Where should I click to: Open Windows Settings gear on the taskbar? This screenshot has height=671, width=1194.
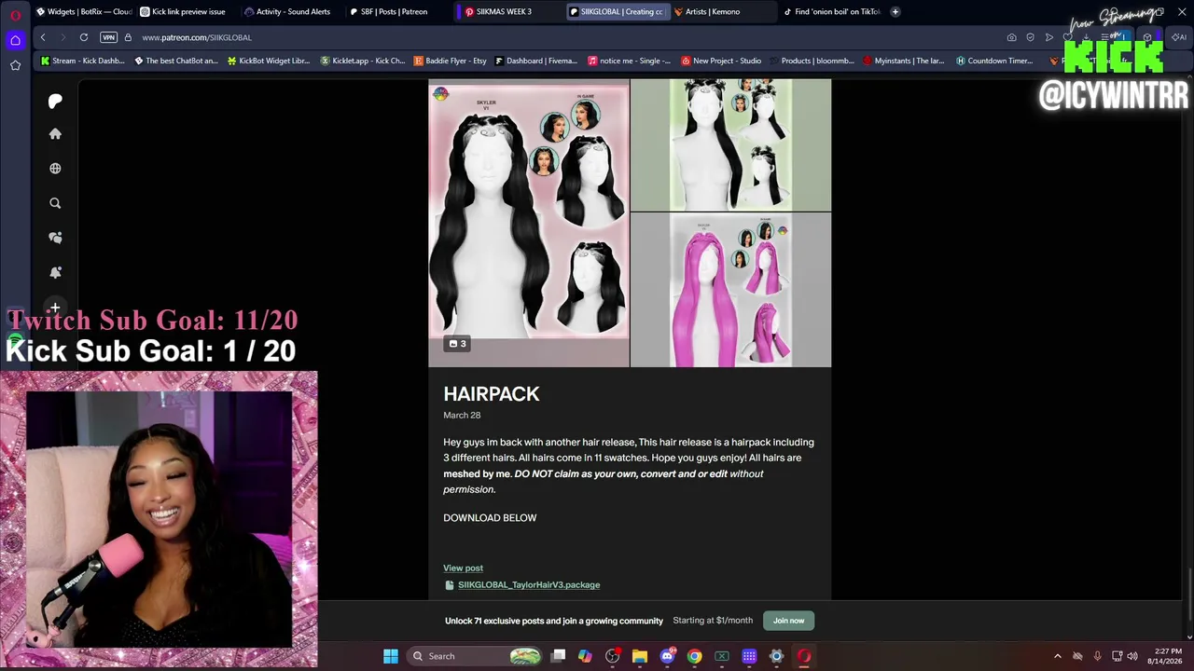pyautogui.click(x=776, y=656)
